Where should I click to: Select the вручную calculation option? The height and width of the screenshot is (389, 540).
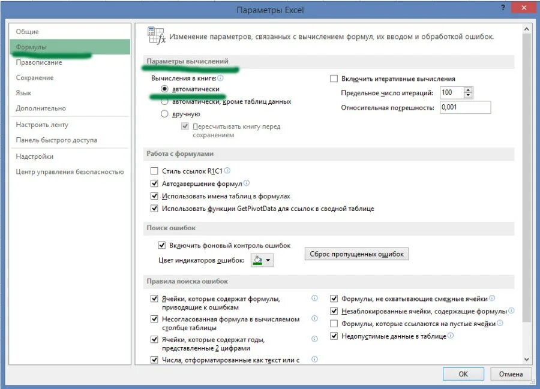(x=164, y=114)
